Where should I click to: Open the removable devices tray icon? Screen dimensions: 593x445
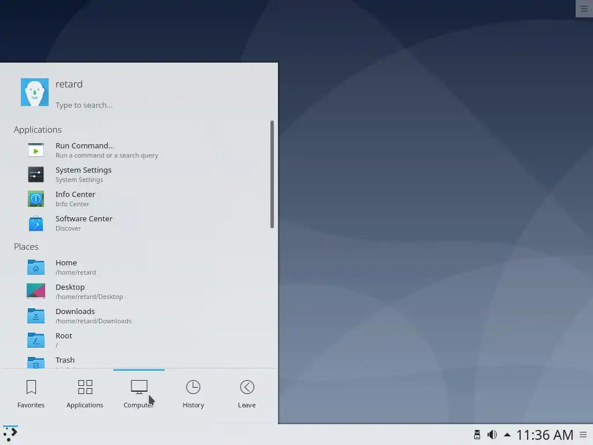pyautogui.click(x=477, y=435)
